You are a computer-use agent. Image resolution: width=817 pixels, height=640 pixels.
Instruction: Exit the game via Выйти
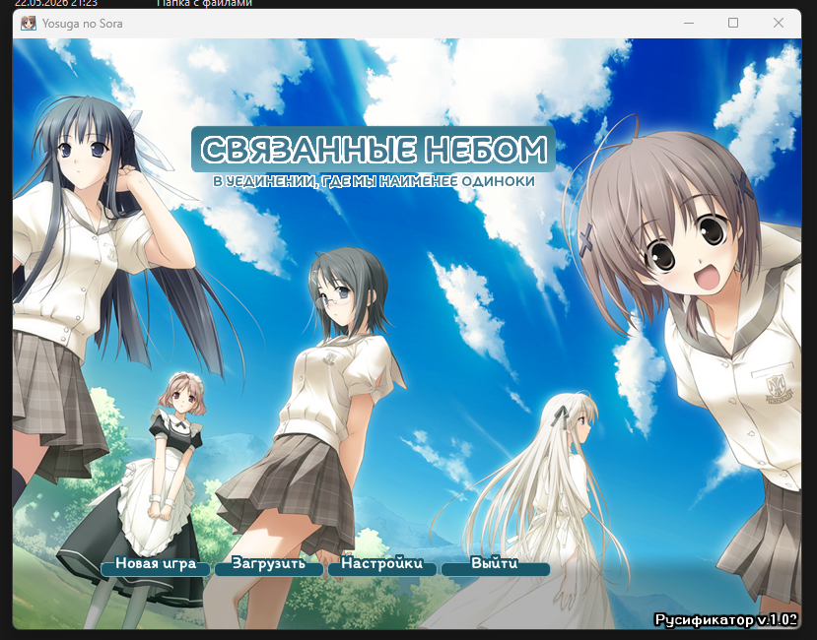pyautogui.click(x=495, y=565)
